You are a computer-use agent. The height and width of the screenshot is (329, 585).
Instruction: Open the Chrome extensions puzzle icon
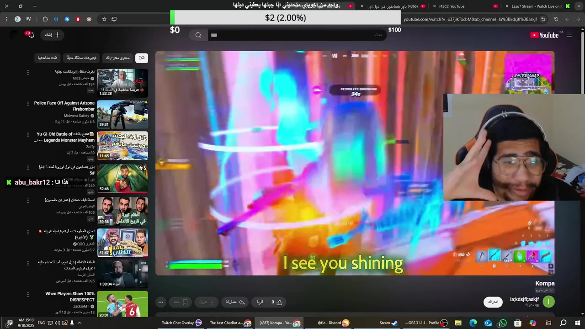coord(45,19)
